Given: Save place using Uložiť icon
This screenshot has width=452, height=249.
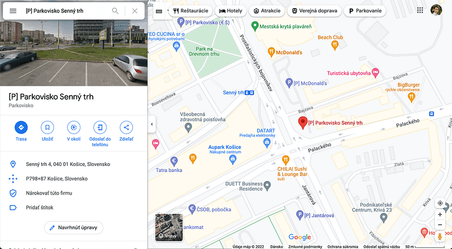Looking at the screenshot, I should pyautogui.click(x=47, y=127).
